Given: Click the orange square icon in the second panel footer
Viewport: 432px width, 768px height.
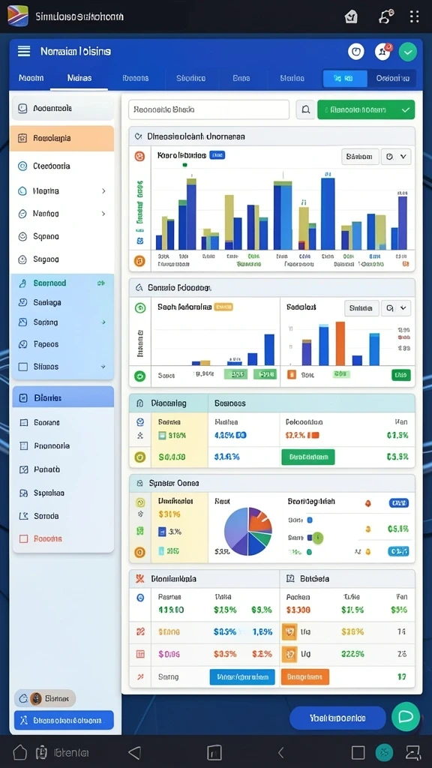Looking at the screenshot, I should click(292, 375).
